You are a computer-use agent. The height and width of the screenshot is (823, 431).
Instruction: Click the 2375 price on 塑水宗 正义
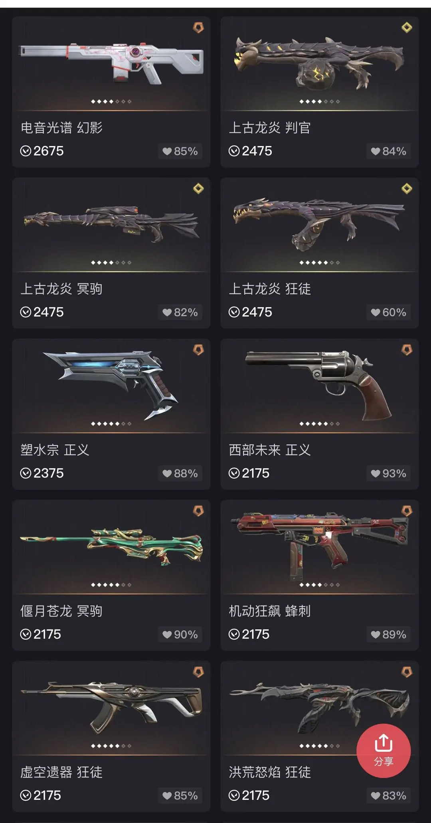[x=48, y=473]
